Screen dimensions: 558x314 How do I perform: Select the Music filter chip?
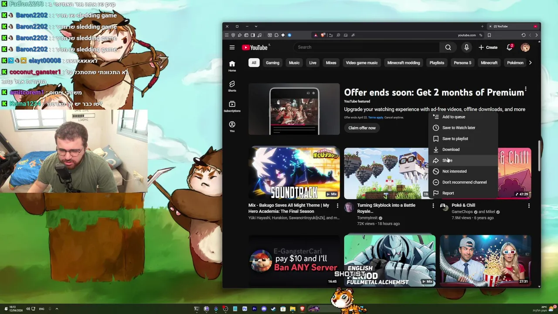coord(294,63)
